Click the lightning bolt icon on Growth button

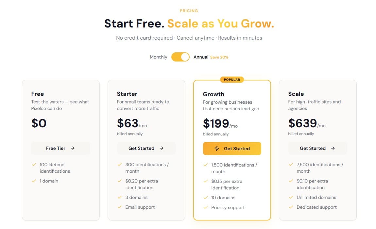(217, 149)
